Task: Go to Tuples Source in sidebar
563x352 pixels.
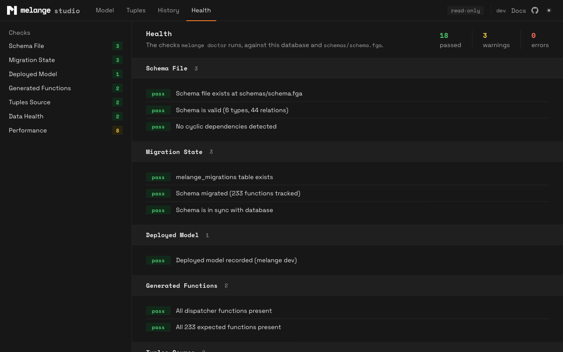Action: [66, 102]
